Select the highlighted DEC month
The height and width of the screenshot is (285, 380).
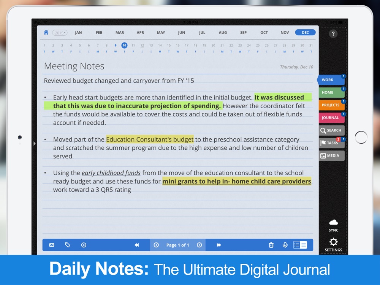click(306, 32)
